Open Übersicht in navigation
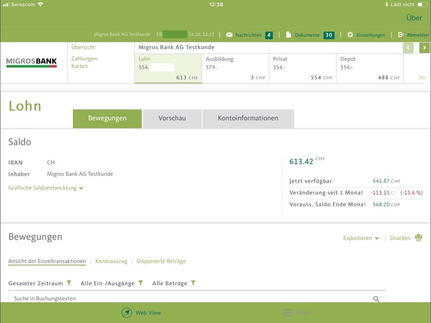The width and height of the screenshot is (431, 323). point(83,47)
